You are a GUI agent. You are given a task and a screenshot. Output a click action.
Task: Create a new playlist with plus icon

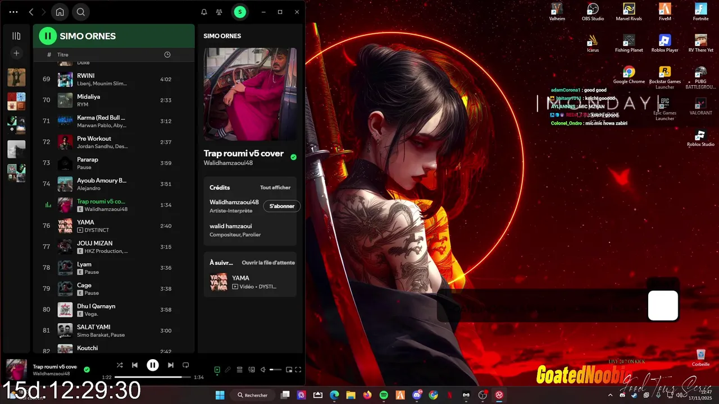16,53
